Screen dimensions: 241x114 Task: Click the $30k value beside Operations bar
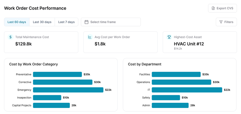216,82
